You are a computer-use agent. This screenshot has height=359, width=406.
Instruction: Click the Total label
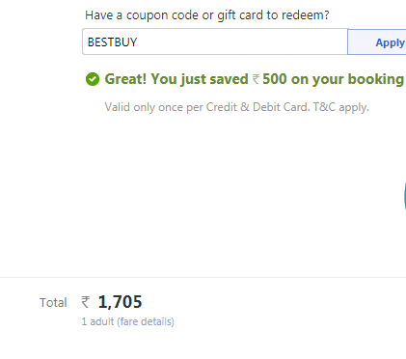(53, 303)
